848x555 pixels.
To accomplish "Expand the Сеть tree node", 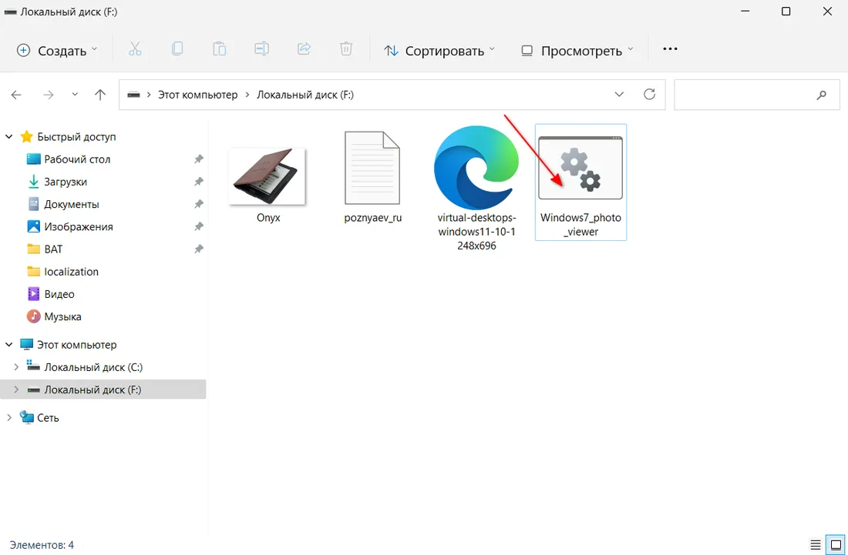I will (x=8, y=417).
